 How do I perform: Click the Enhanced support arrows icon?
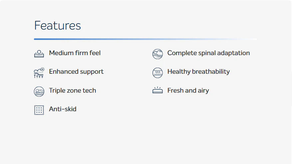[39, 73]
